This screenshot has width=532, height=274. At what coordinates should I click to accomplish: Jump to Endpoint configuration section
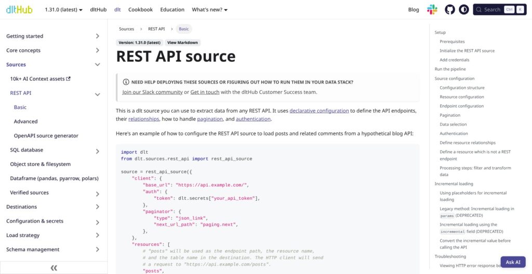[462, 106]
